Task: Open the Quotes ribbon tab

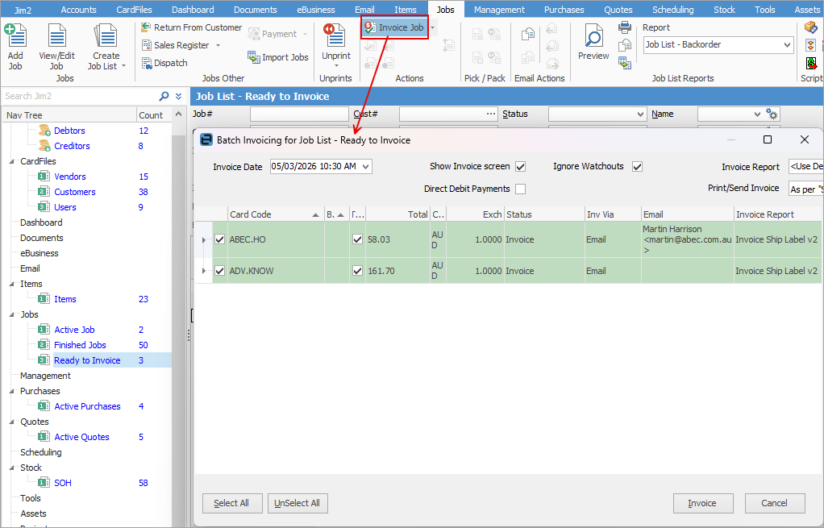Action: tap(618, 10)
